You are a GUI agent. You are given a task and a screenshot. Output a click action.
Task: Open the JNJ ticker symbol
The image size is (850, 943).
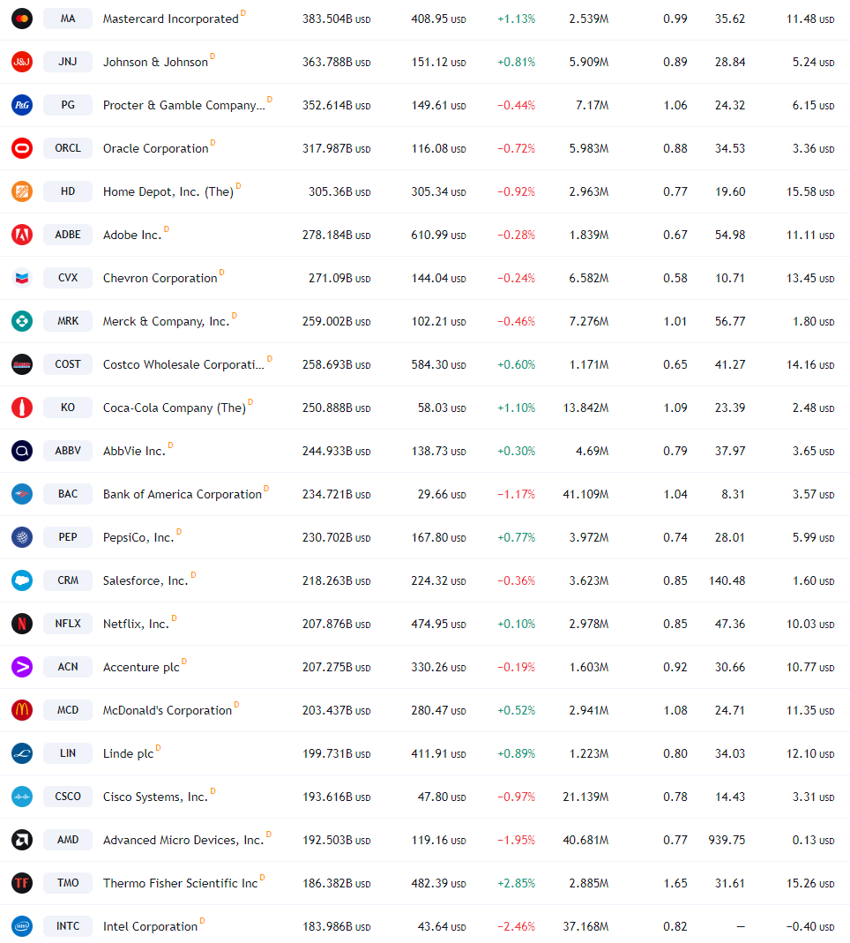point(68,62)
